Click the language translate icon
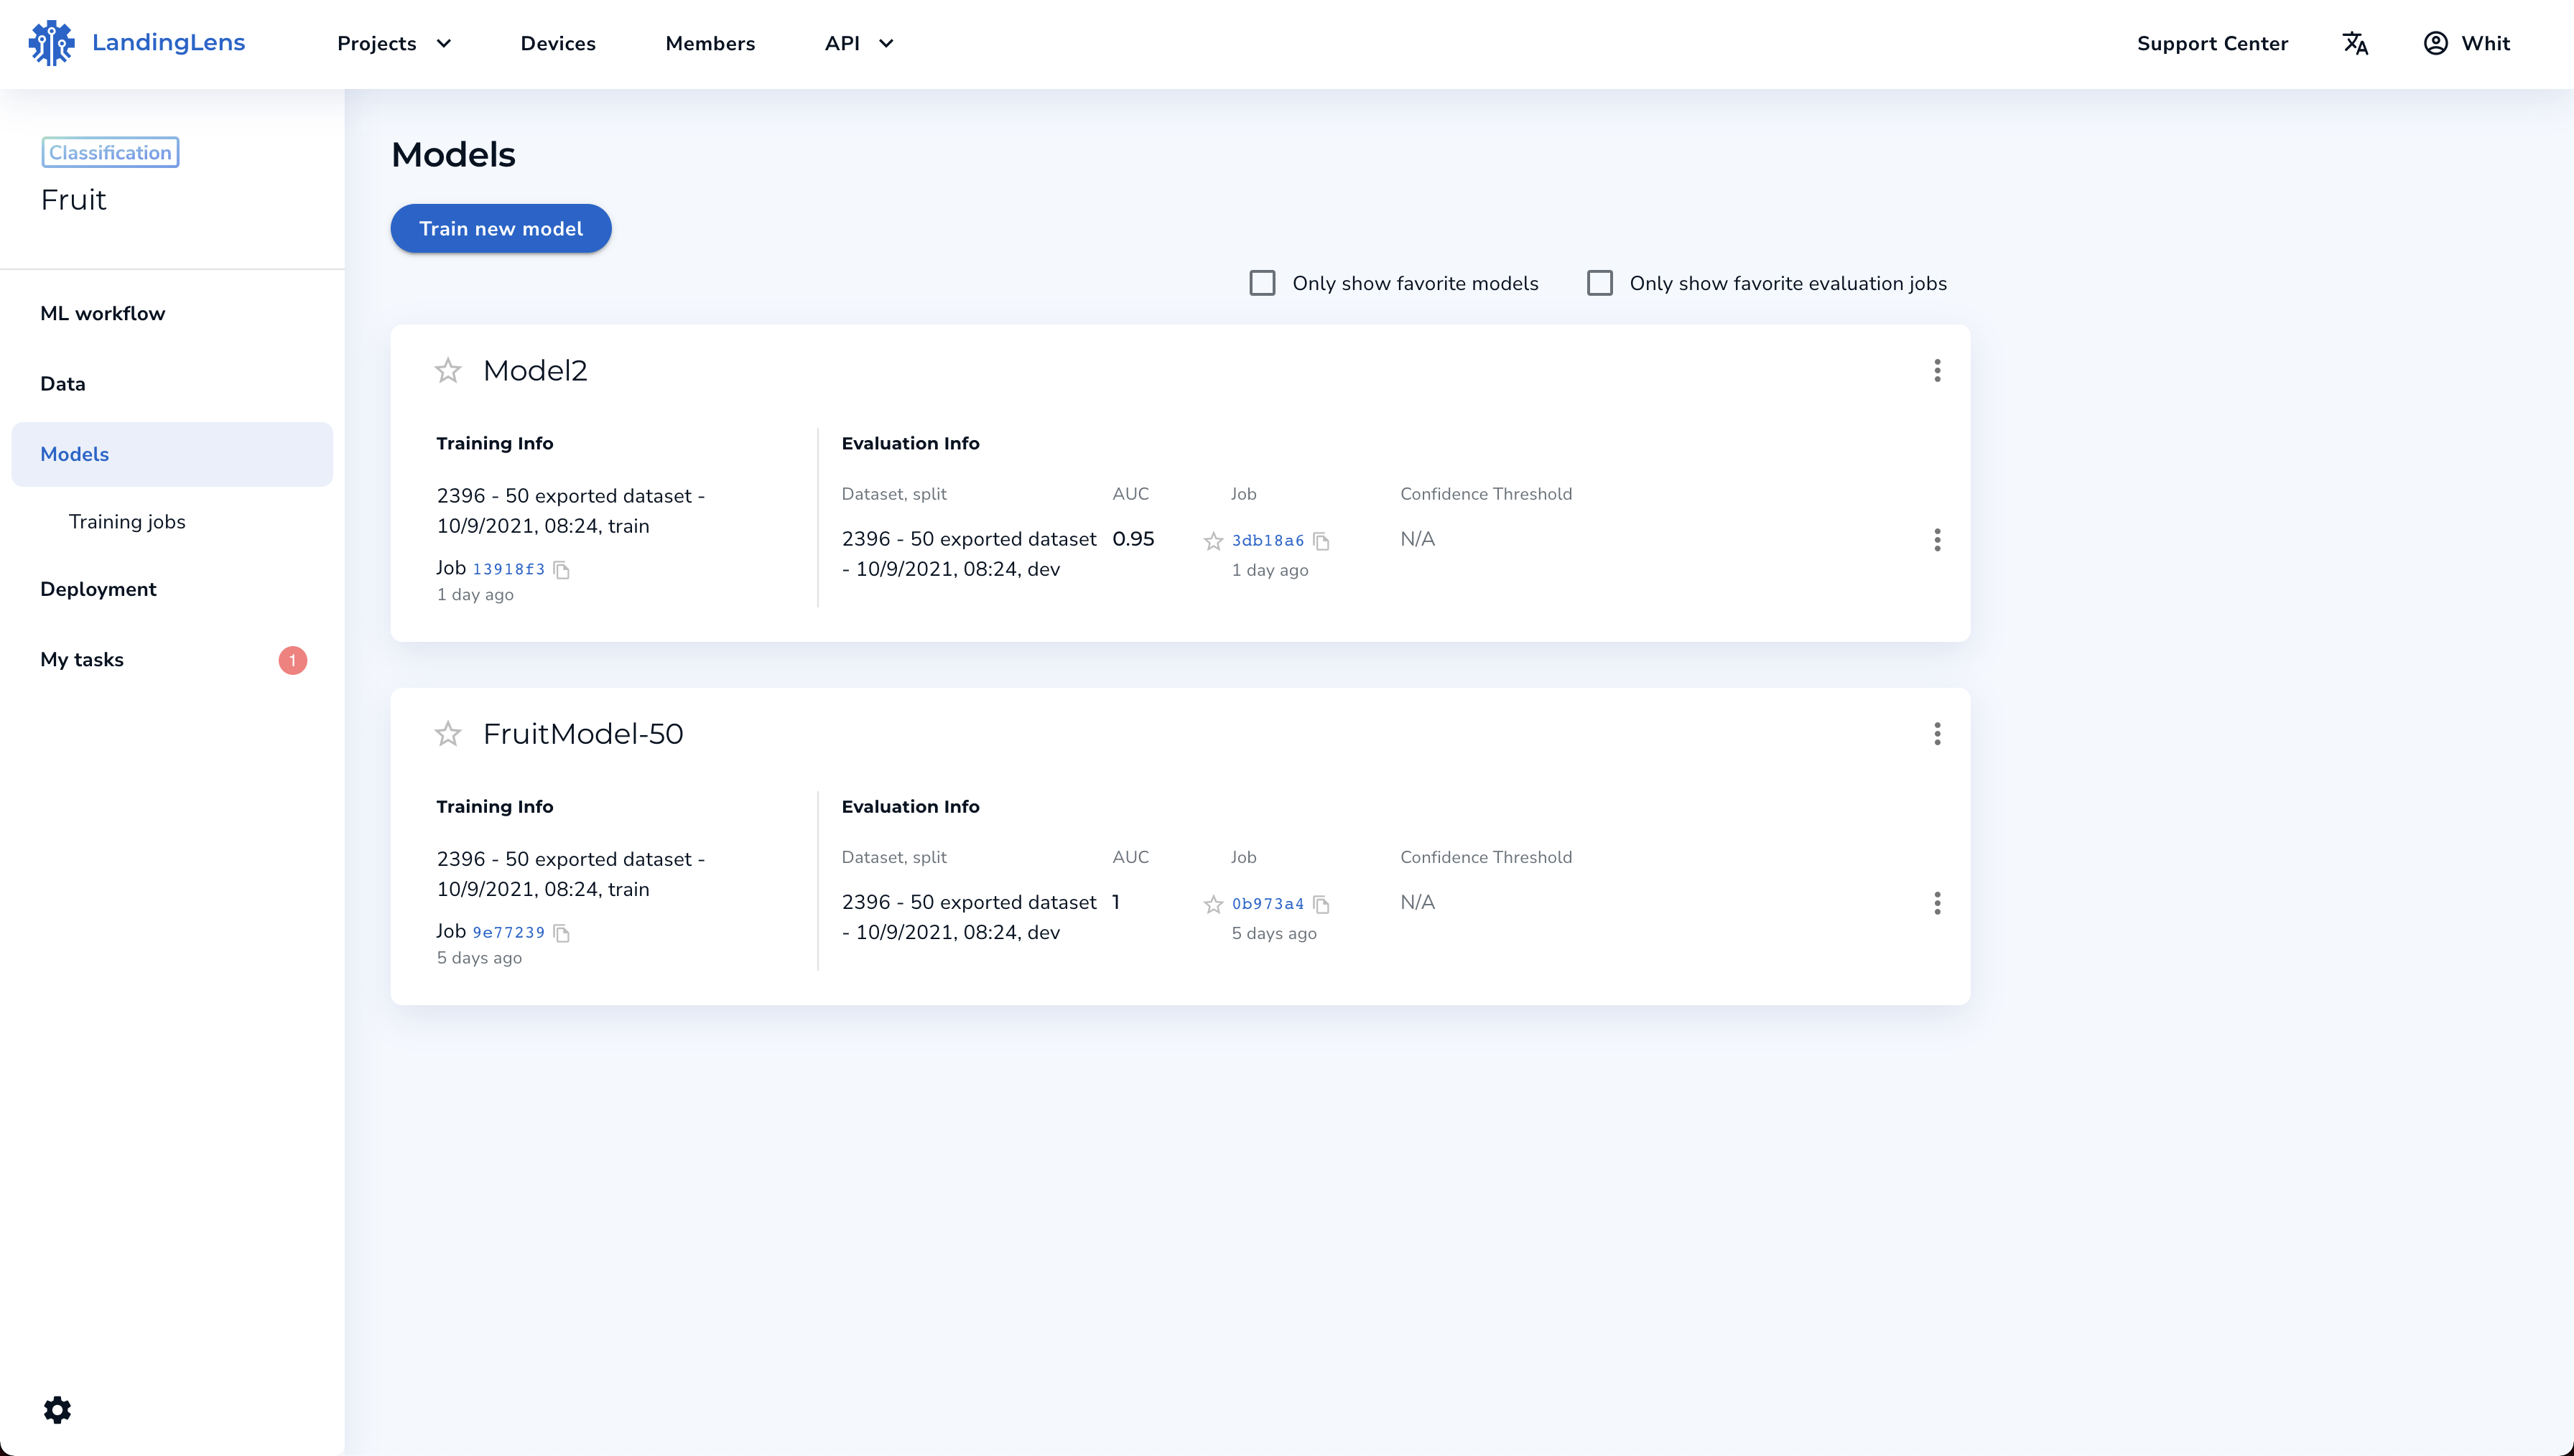The height and width of the screenshot is (1456, 2574). pos(2355,43)
